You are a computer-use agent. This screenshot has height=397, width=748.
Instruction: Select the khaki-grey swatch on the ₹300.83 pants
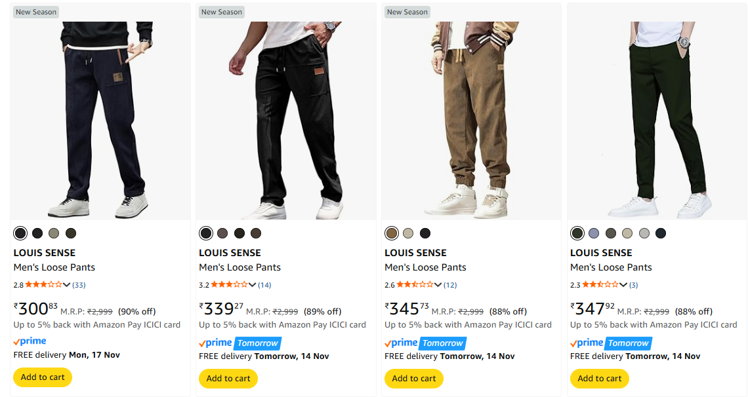coord(54,233)
